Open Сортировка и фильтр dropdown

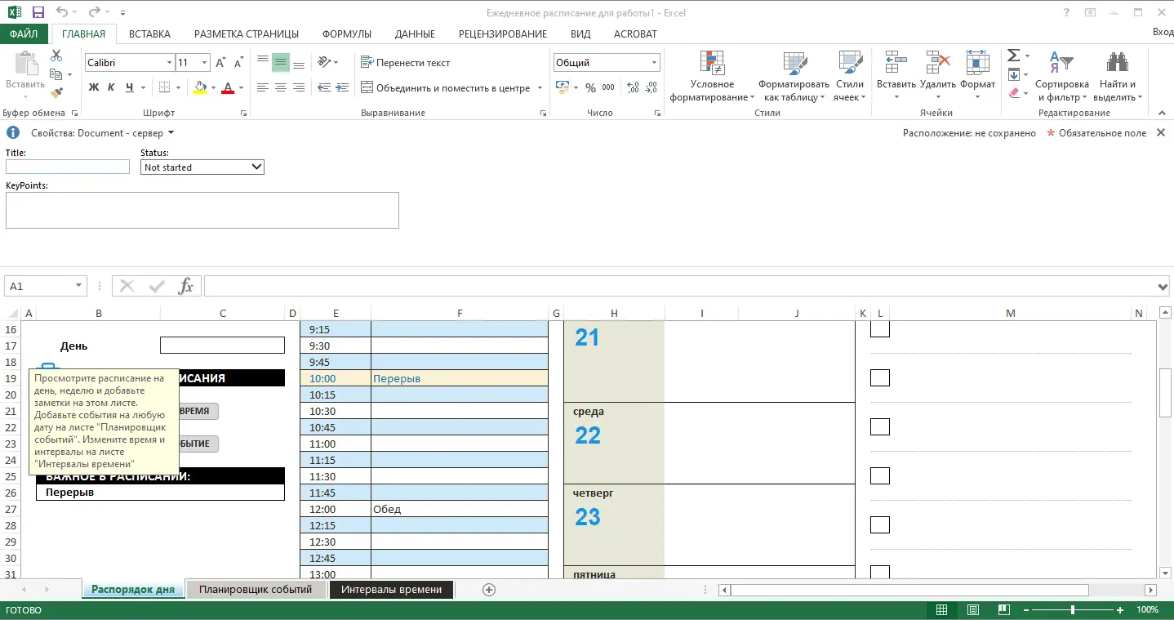1062,77
